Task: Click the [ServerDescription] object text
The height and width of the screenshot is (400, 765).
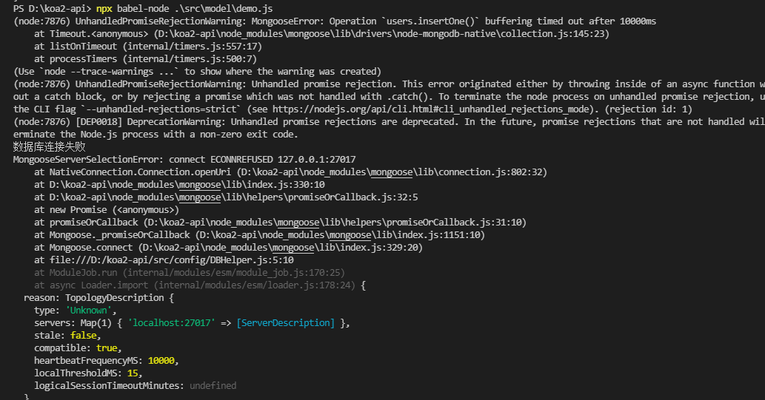Action: (285, 322)
